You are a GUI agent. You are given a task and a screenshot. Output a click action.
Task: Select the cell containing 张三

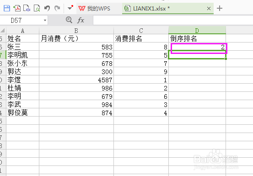(x=22, y=47)
